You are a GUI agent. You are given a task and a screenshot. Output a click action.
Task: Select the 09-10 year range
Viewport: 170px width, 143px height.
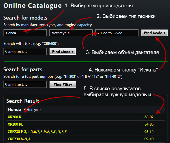(149, 139)
